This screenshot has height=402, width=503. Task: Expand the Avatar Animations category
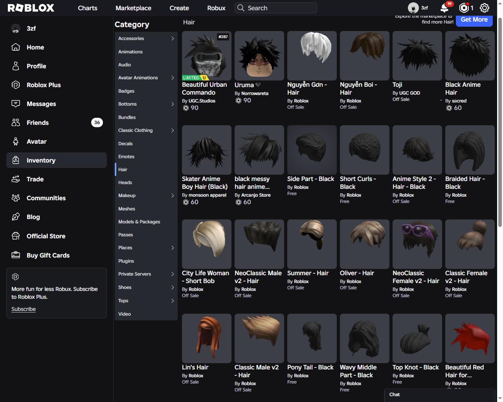pos(173,78)
